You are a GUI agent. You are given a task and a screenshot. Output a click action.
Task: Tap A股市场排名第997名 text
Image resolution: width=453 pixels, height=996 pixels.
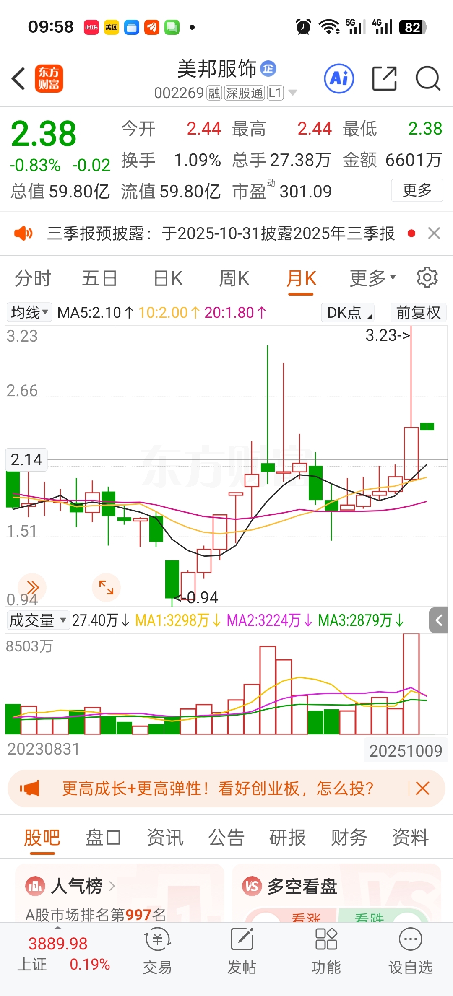[96, 914]
